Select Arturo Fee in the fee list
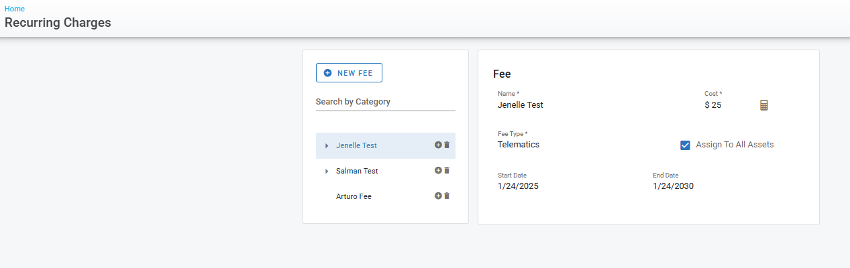 click(x=354, y=197)
